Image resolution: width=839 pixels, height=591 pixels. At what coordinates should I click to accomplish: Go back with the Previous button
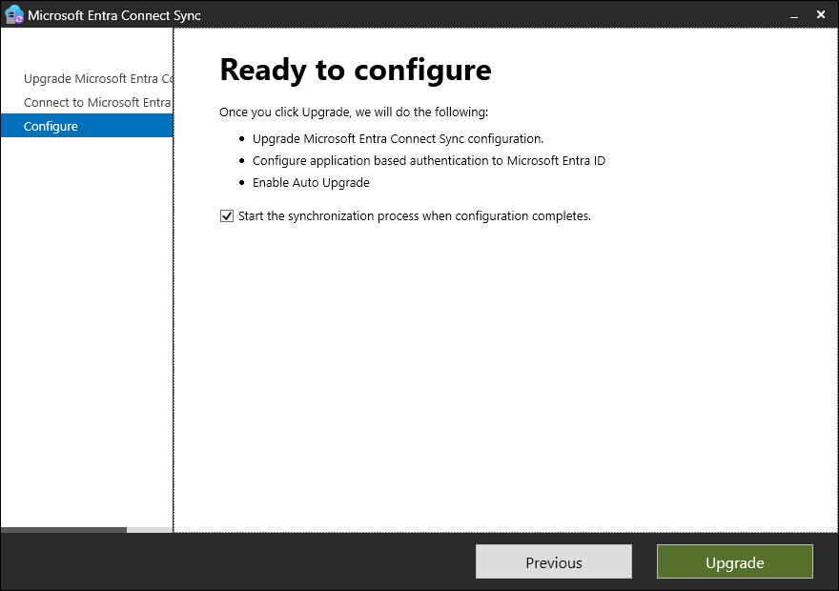[554, 561]
